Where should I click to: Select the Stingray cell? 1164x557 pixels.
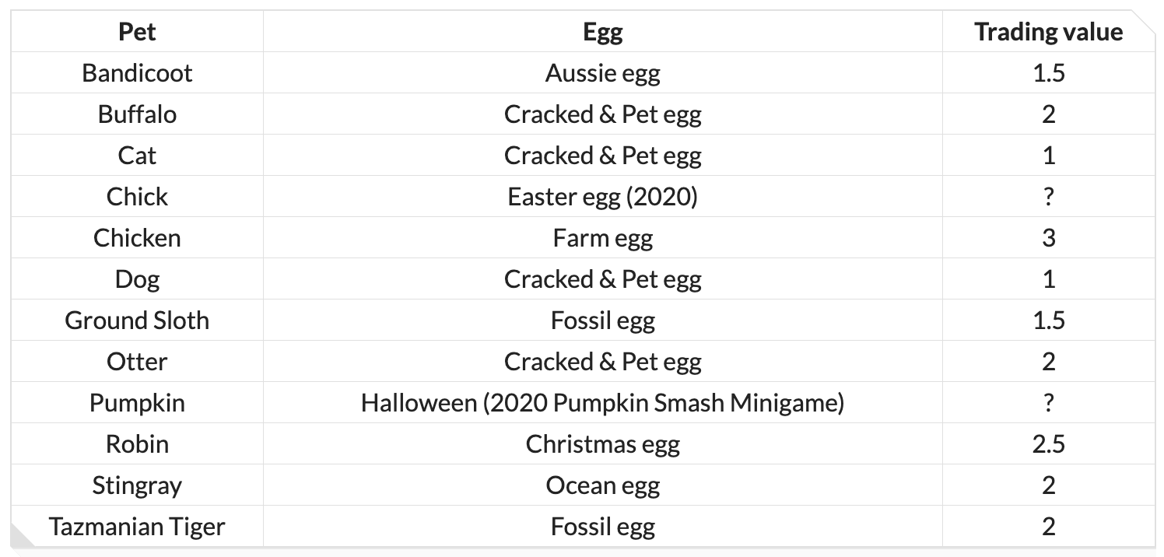[137, 485]
